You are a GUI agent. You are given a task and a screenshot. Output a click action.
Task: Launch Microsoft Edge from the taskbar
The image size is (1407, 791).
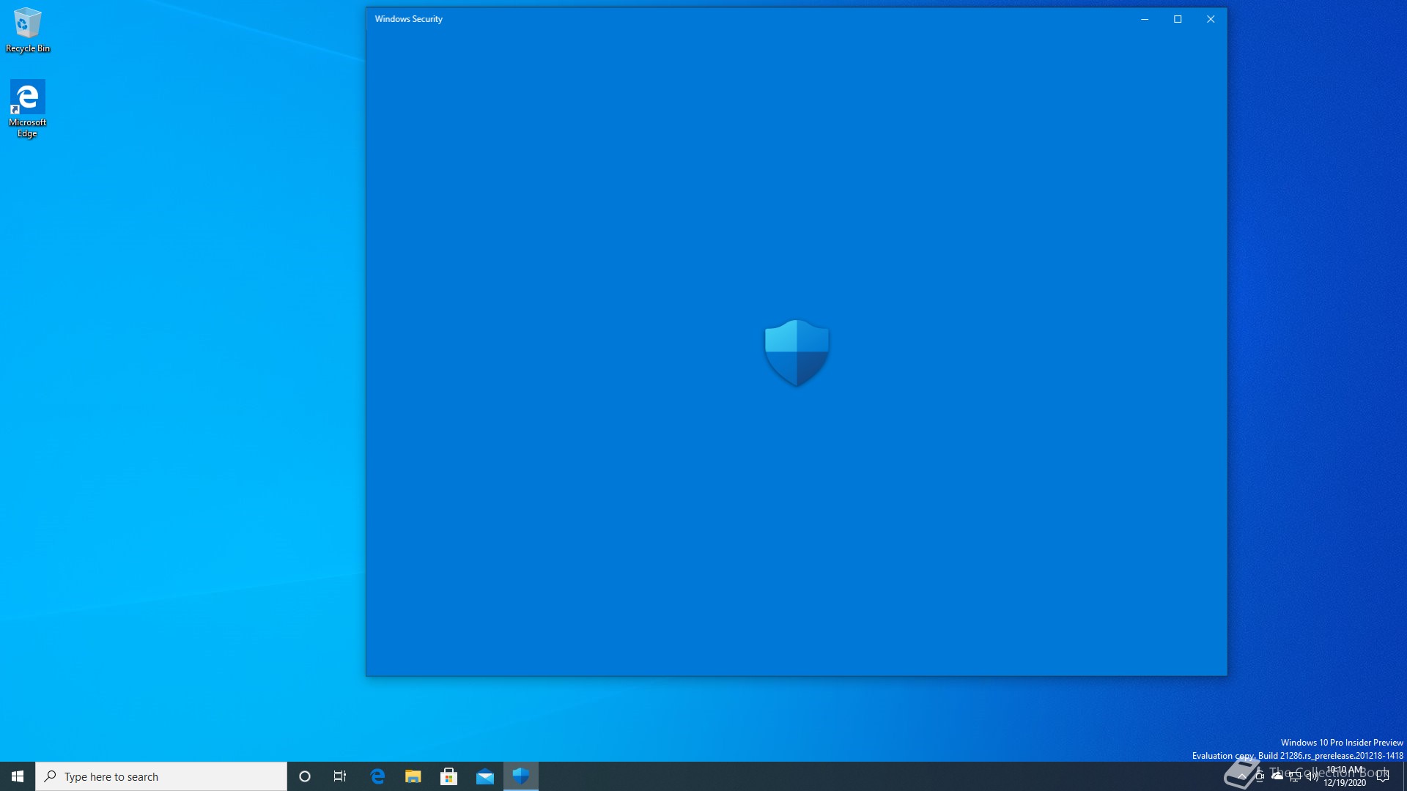pos(377,776)
